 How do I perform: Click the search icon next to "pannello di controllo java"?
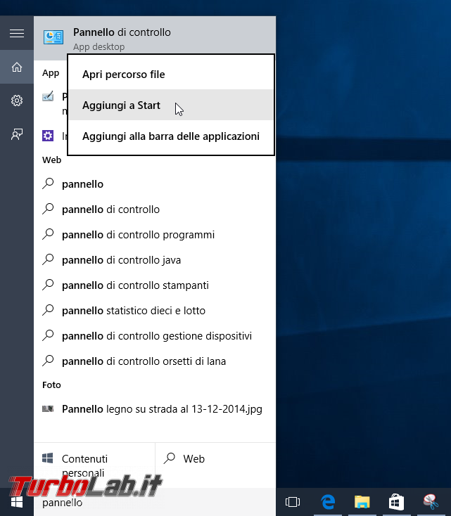[x=48, y=259]
